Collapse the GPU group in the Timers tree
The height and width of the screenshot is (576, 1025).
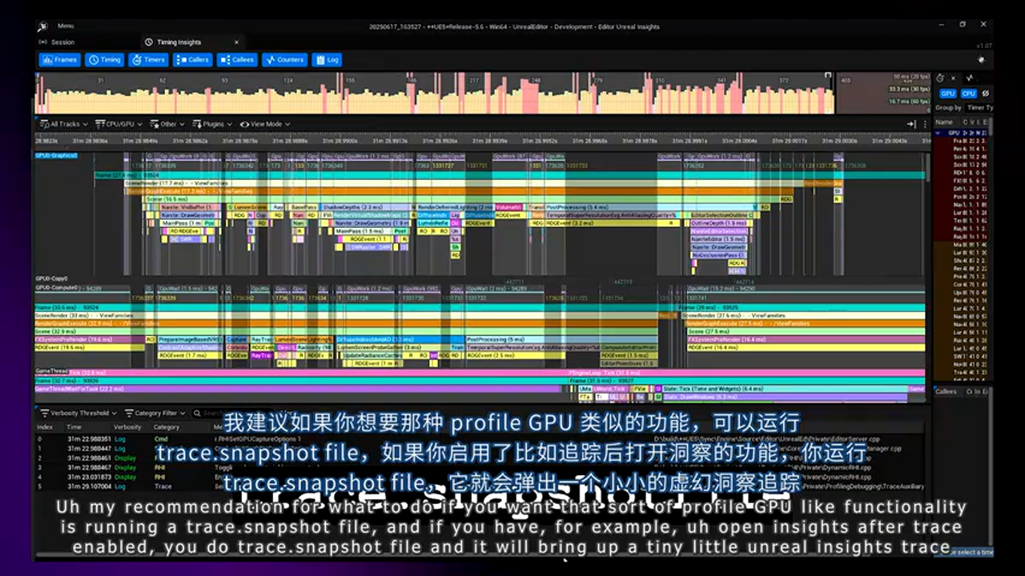(x=939, y=133)
